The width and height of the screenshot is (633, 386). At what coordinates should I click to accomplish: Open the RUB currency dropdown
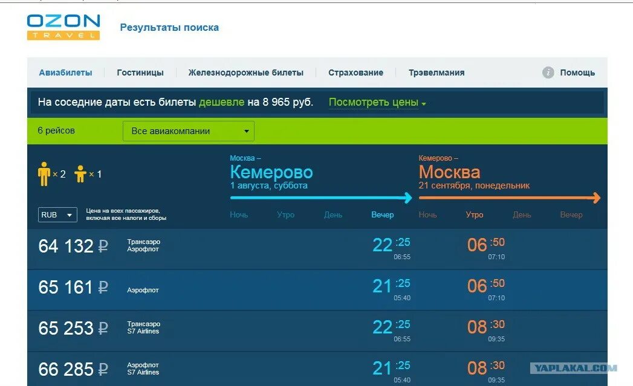[57, 214]
